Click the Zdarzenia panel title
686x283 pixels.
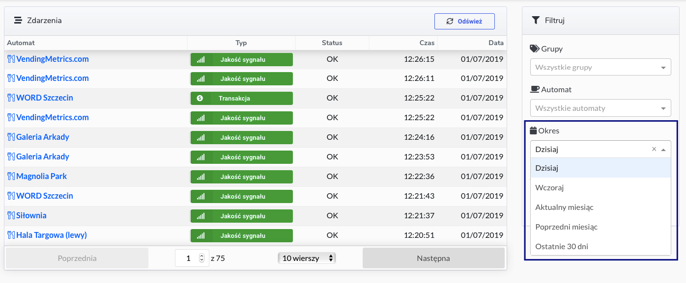(44, 21)
